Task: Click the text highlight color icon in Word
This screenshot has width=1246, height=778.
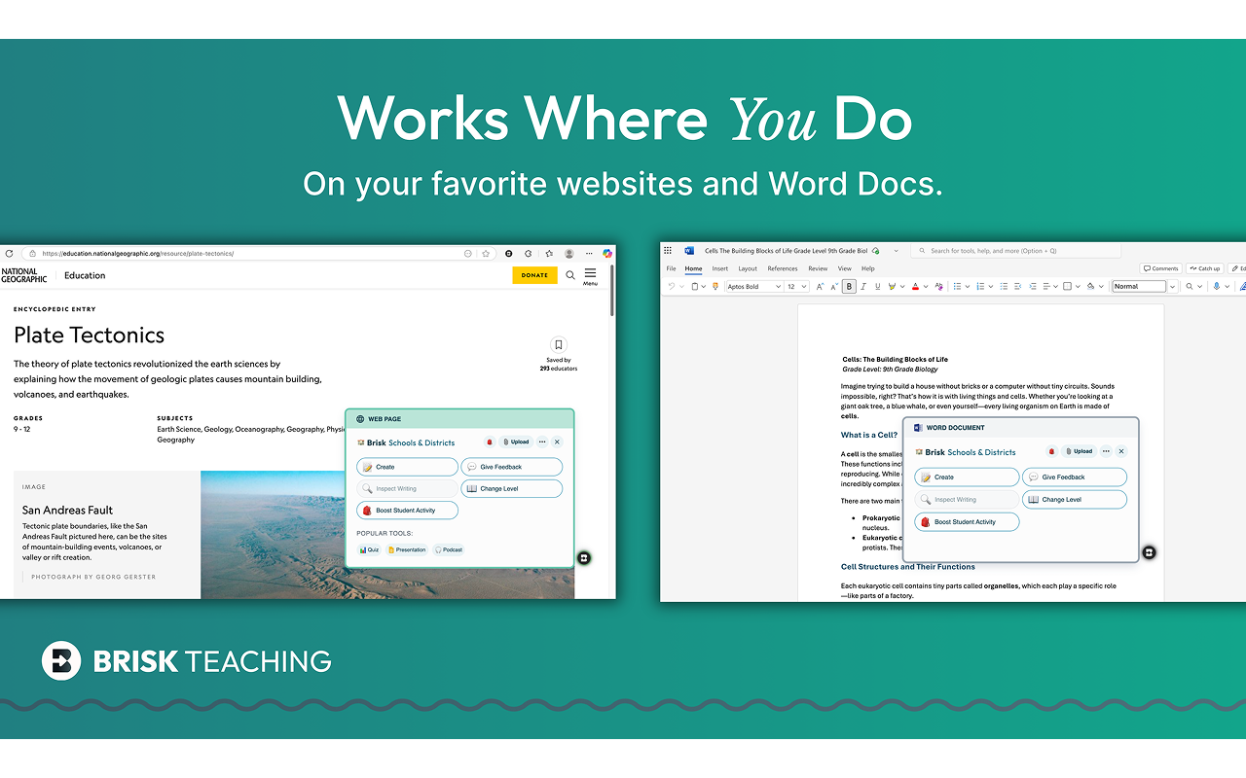Action: click(x=893, y=287)
